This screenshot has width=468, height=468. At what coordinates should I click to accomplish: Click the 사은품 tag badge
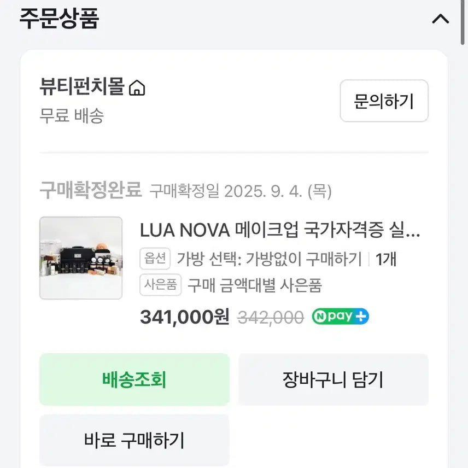coord(160,285)
